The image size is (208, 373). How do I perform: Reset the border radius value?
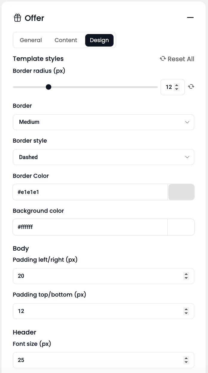[191, 87]
